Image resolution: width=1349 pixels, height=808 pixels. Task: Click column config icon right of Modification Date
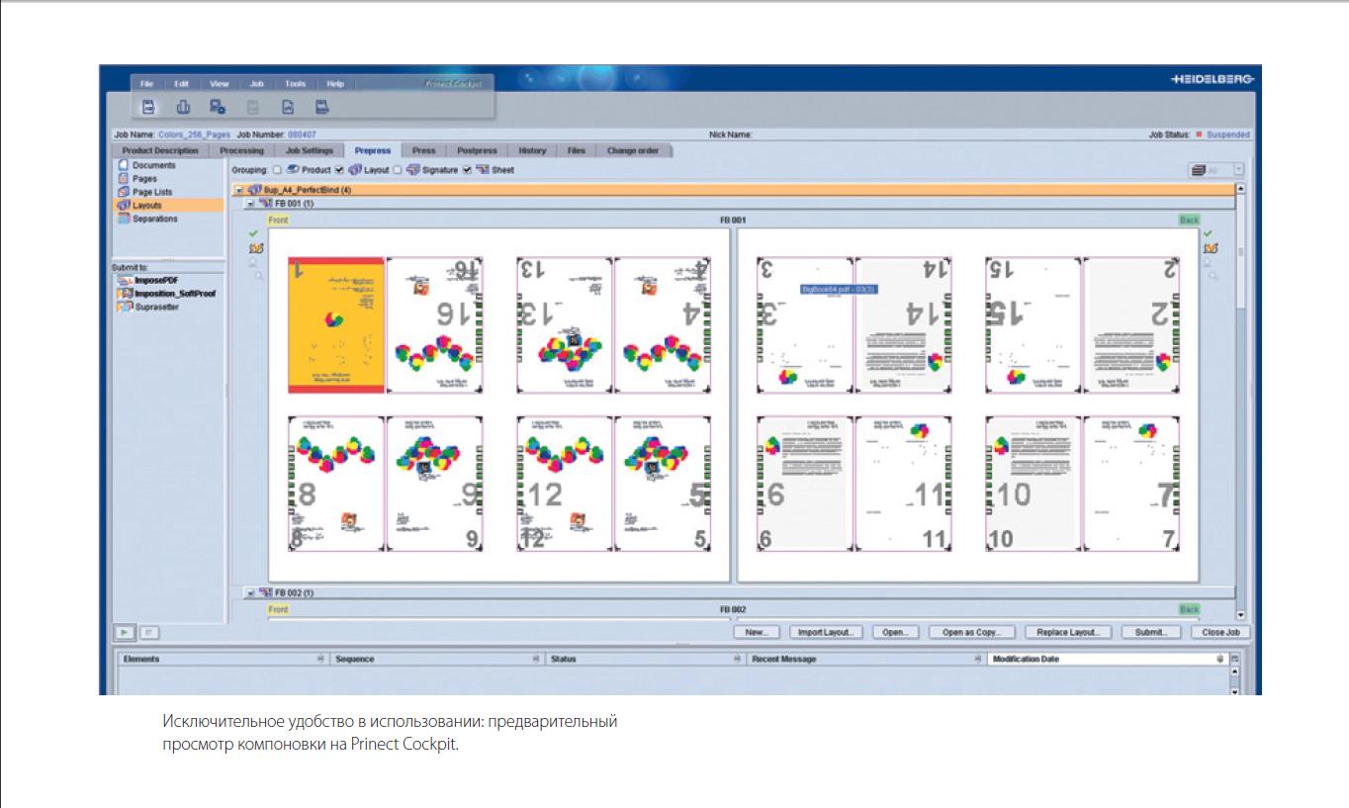[1233, 659]
